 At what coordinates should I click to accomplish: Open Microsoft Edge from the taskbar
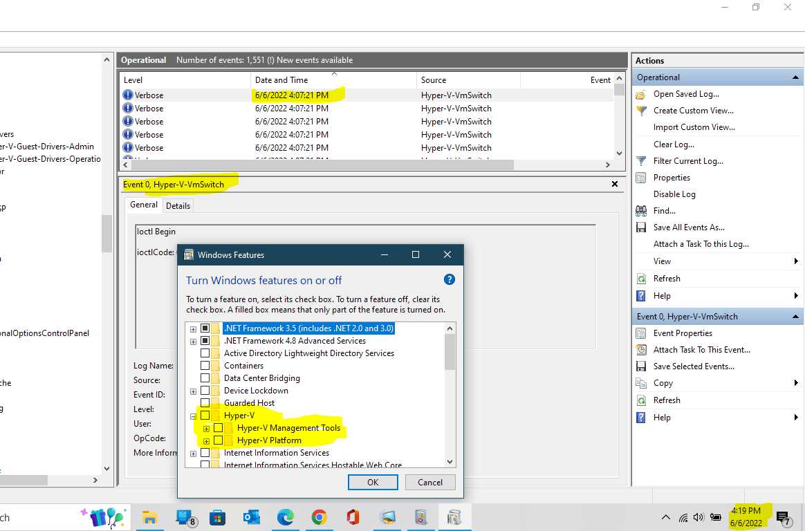coord(286,517)
